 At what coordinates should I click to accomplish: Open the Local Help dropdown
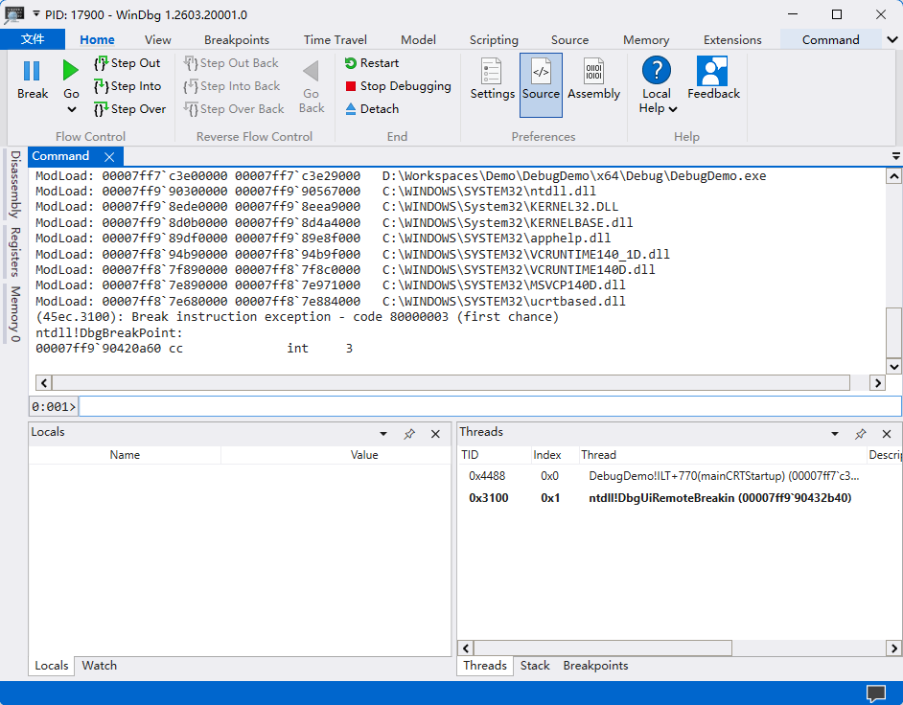[673, 109]
